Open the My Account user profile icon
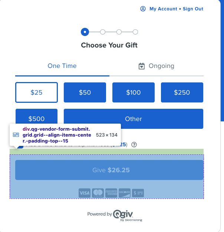Viewport: 224px width, 232px height. click(143, 9)
